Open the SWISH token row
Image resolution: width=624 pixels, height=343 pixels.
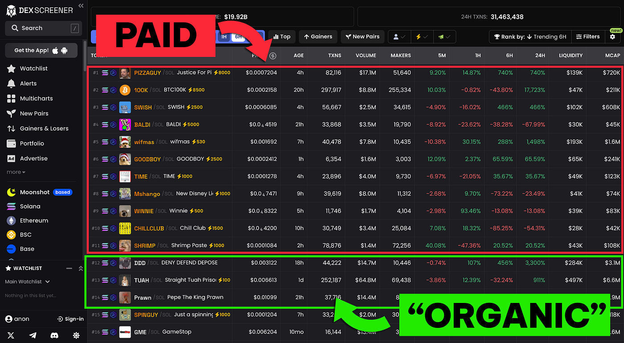pyautogui.click(x=355, y=107)
